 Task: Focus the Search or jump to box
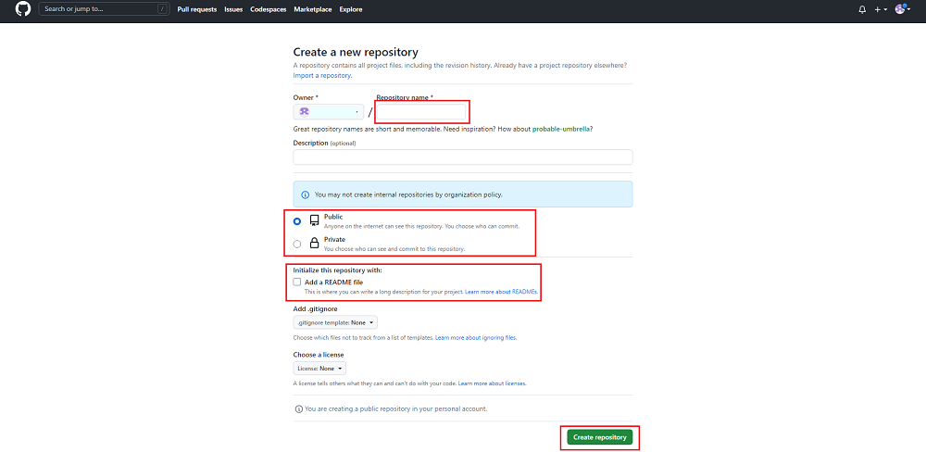[100, 9]
